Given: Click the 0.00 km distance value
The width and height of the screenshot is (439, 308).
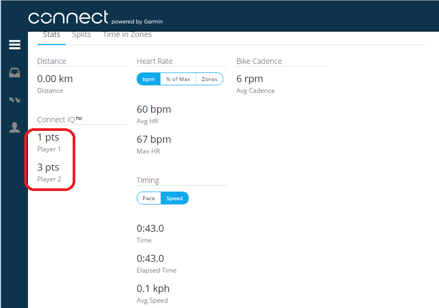Looking at the screenshot, I should (x=55, y=79).
